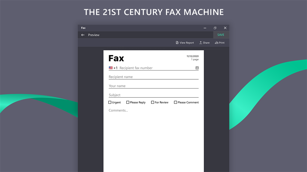Image resolution: width=307 pixels, height=172 pixels.
Task: Click the date 11/12/2020
Action: [x=192, y=56]
